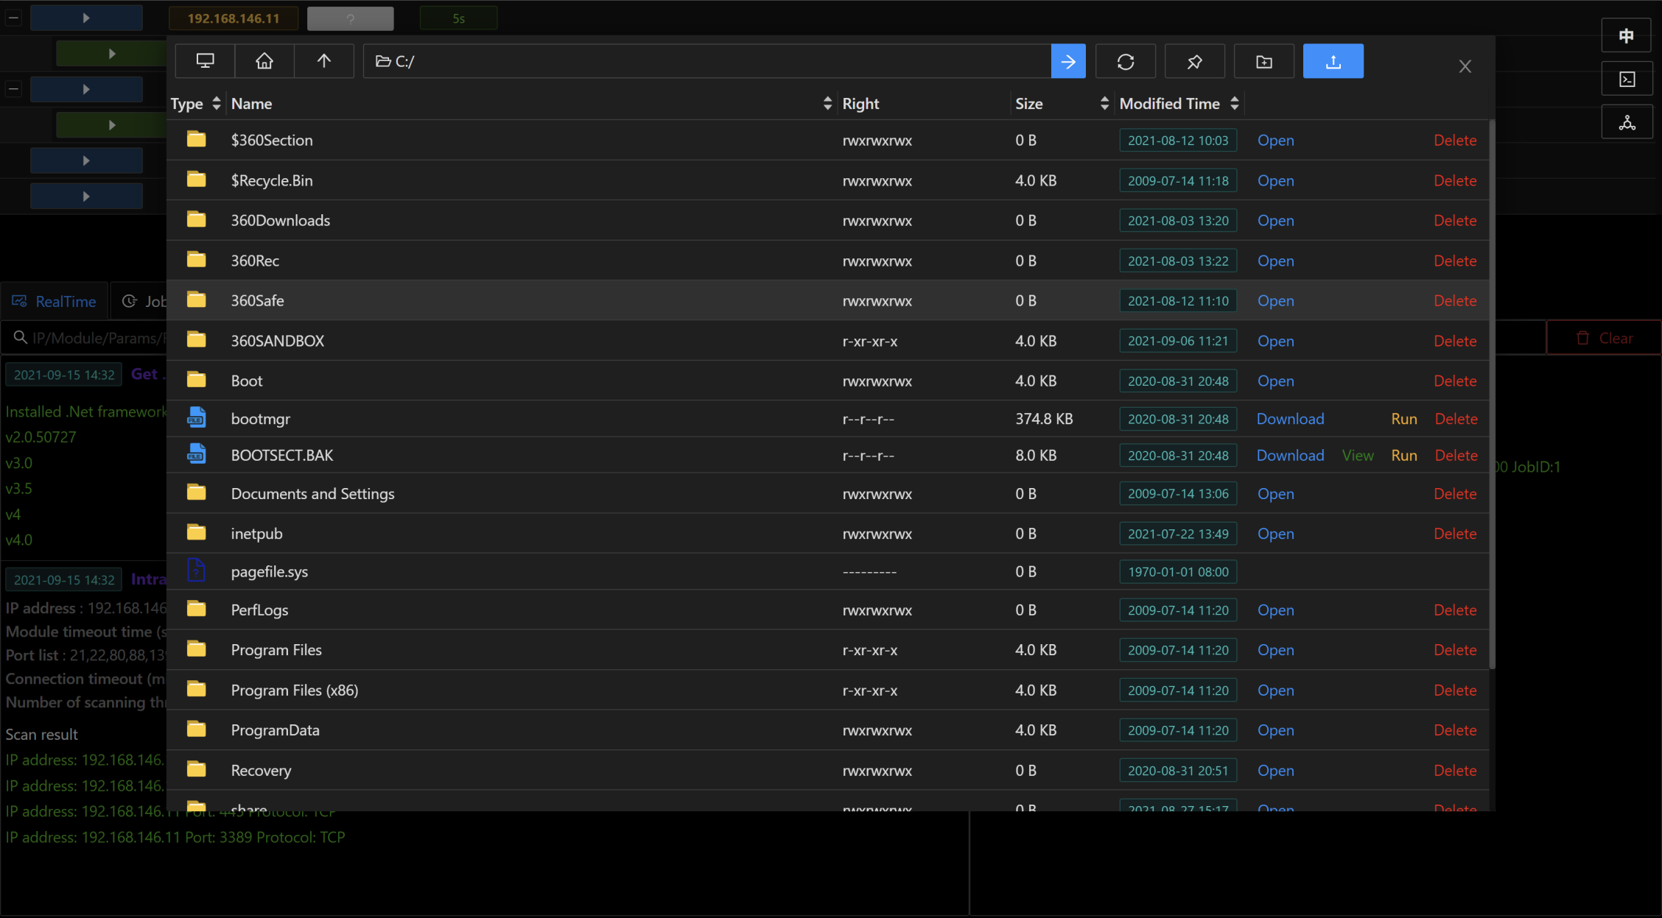1662x918 pixels.
Task: Navigate up one directory with arrow icon
Action: (x=323, y=61)
